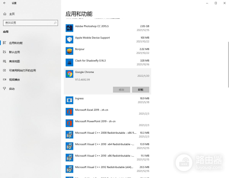
Task: Select Microsoft PowerPoint 2019 - zh-cn entry
Action: [107, 123]
